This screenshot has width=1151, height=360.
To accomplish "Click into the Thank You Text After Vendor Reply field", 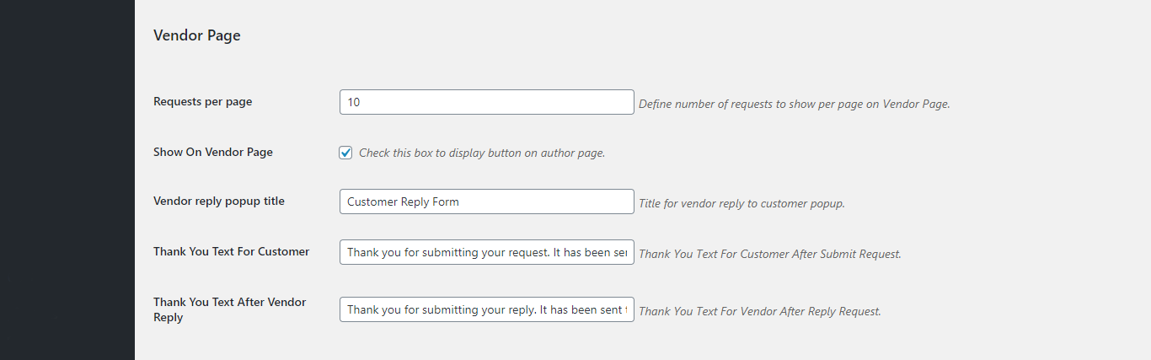I will 487,309.
